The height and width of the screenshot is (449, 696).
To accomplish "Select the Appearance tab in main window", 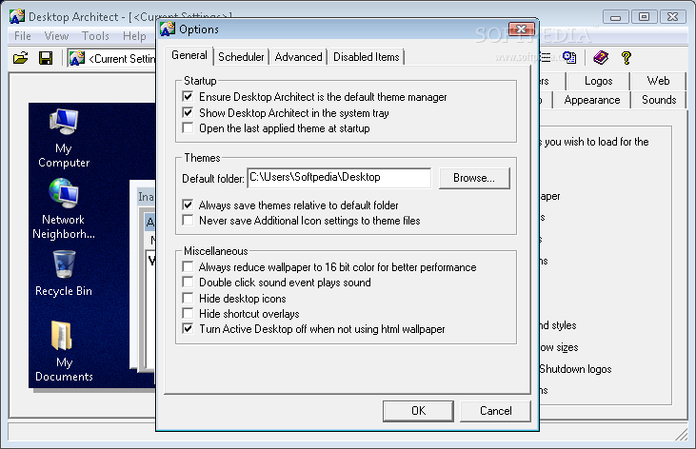I will (x=591, y=100).
